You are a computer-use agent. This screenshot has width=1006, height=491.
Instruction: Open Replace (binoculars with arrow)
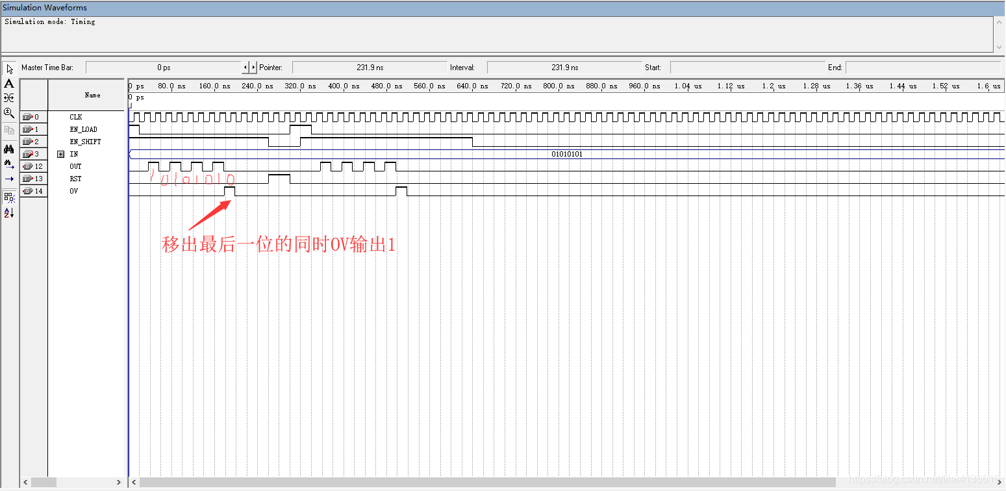click(9, 163)
